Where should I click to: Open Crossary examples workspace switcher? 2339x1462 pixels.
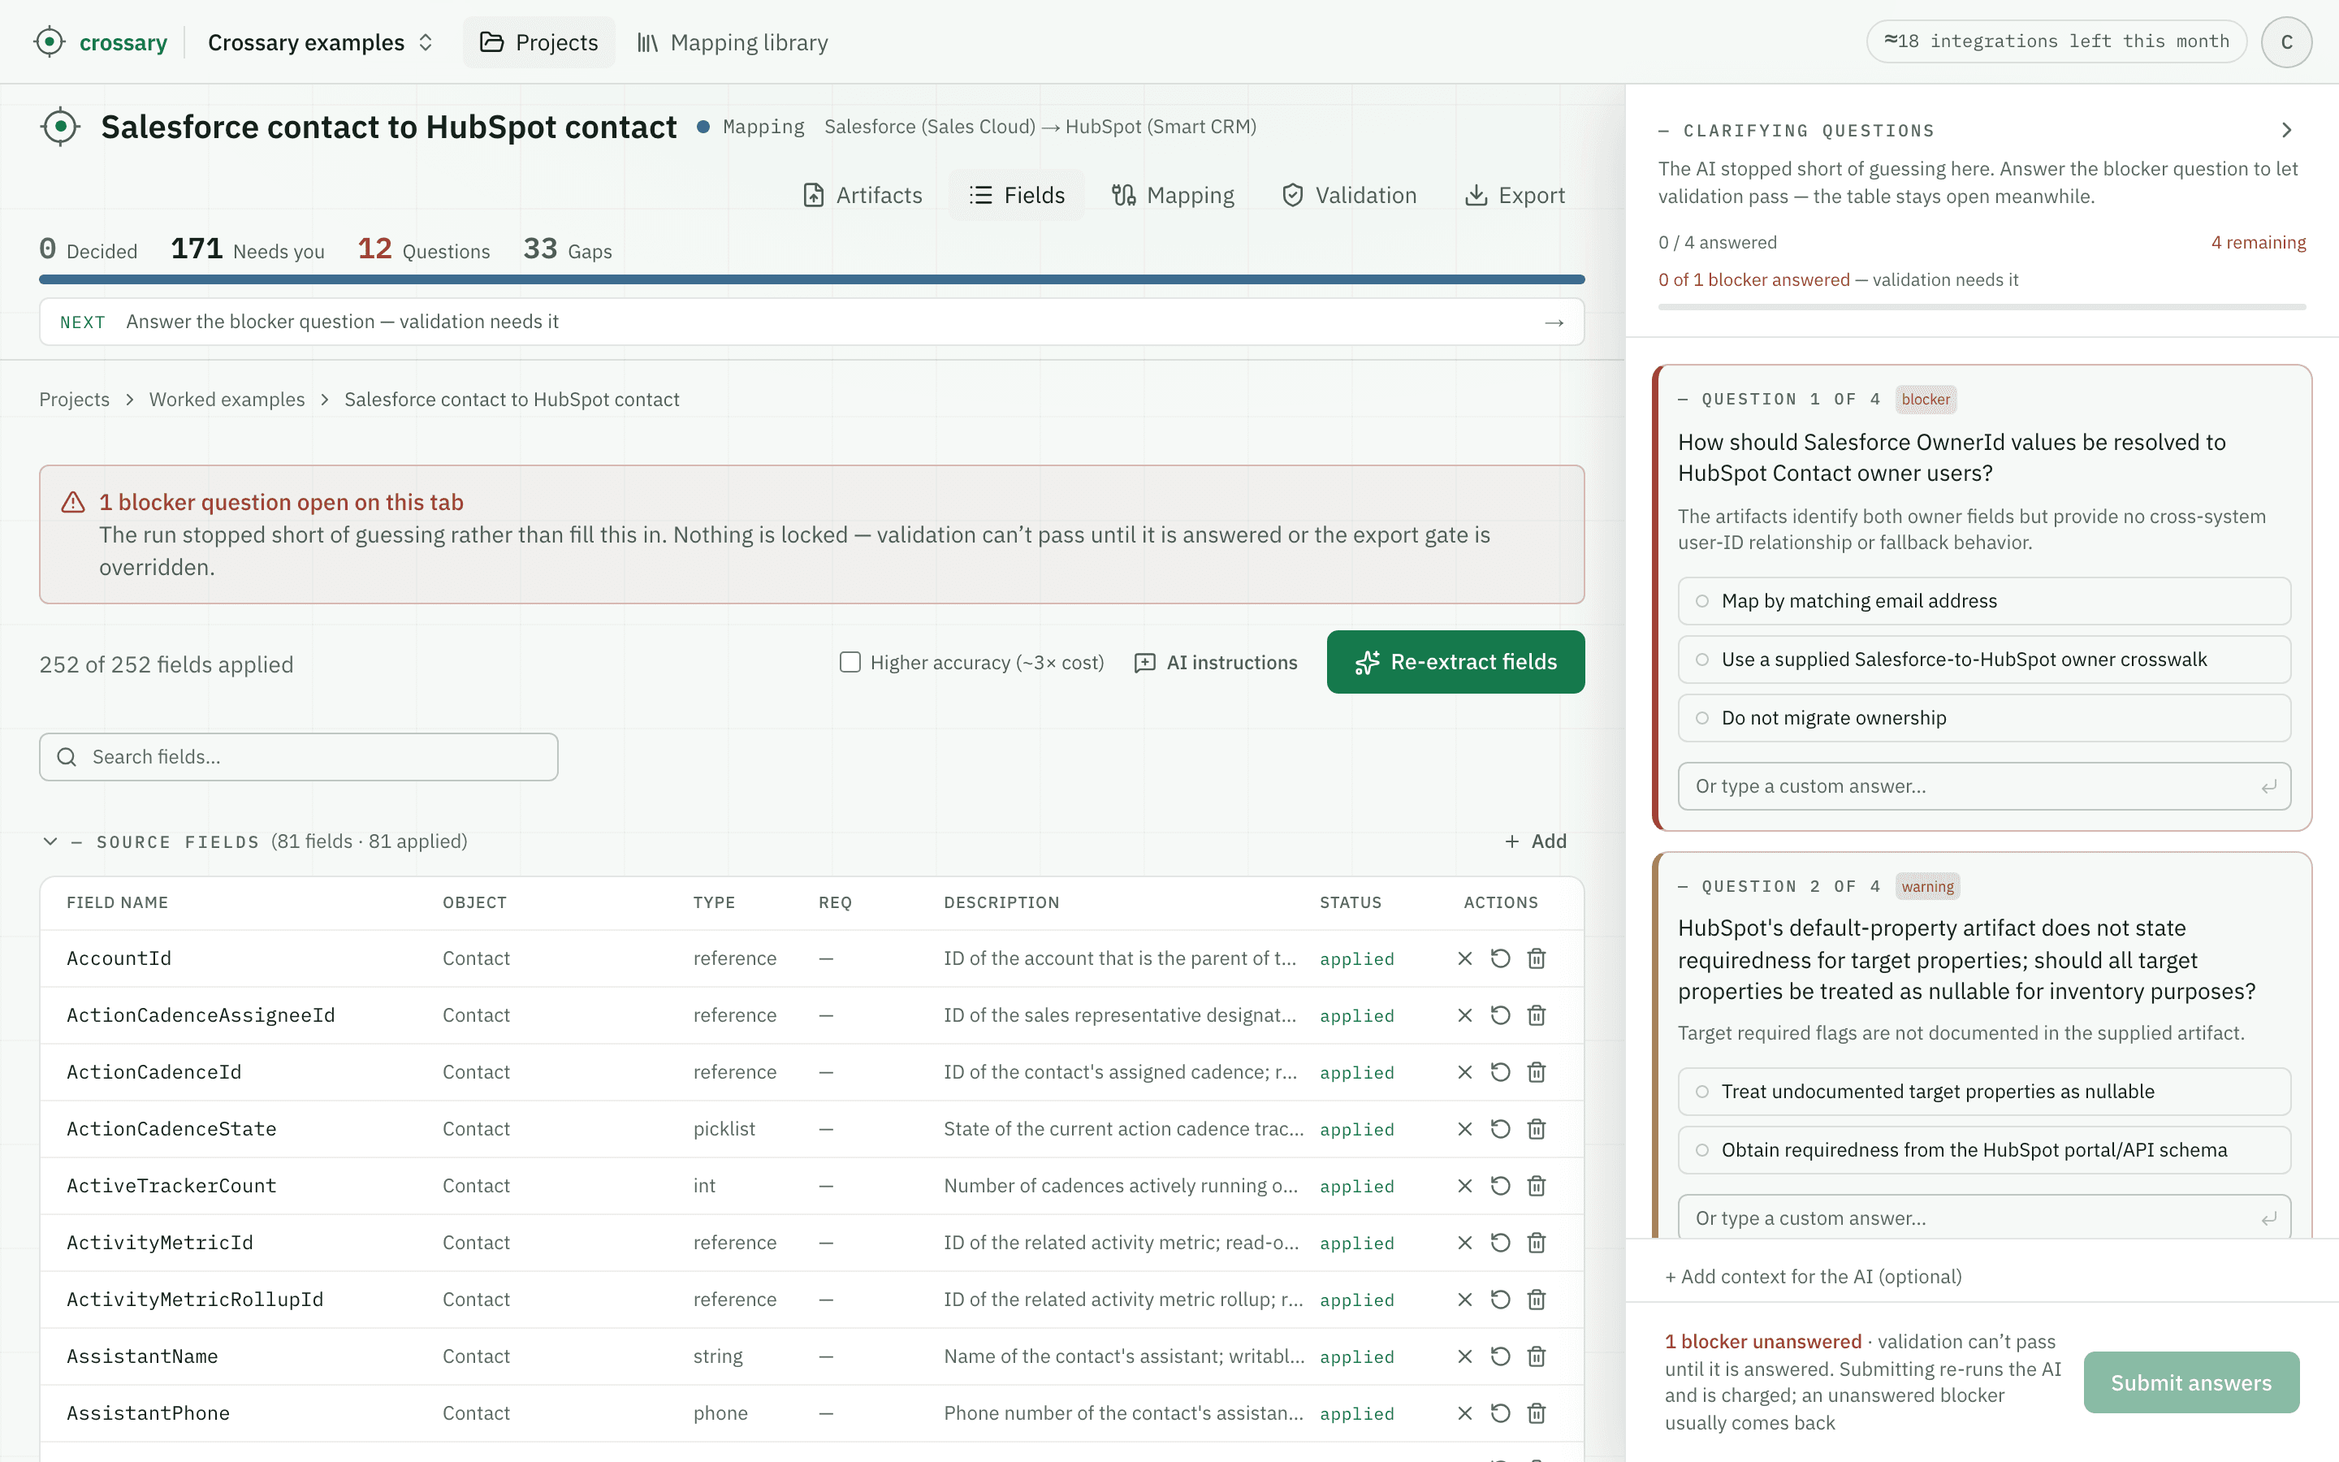(320, 42)
